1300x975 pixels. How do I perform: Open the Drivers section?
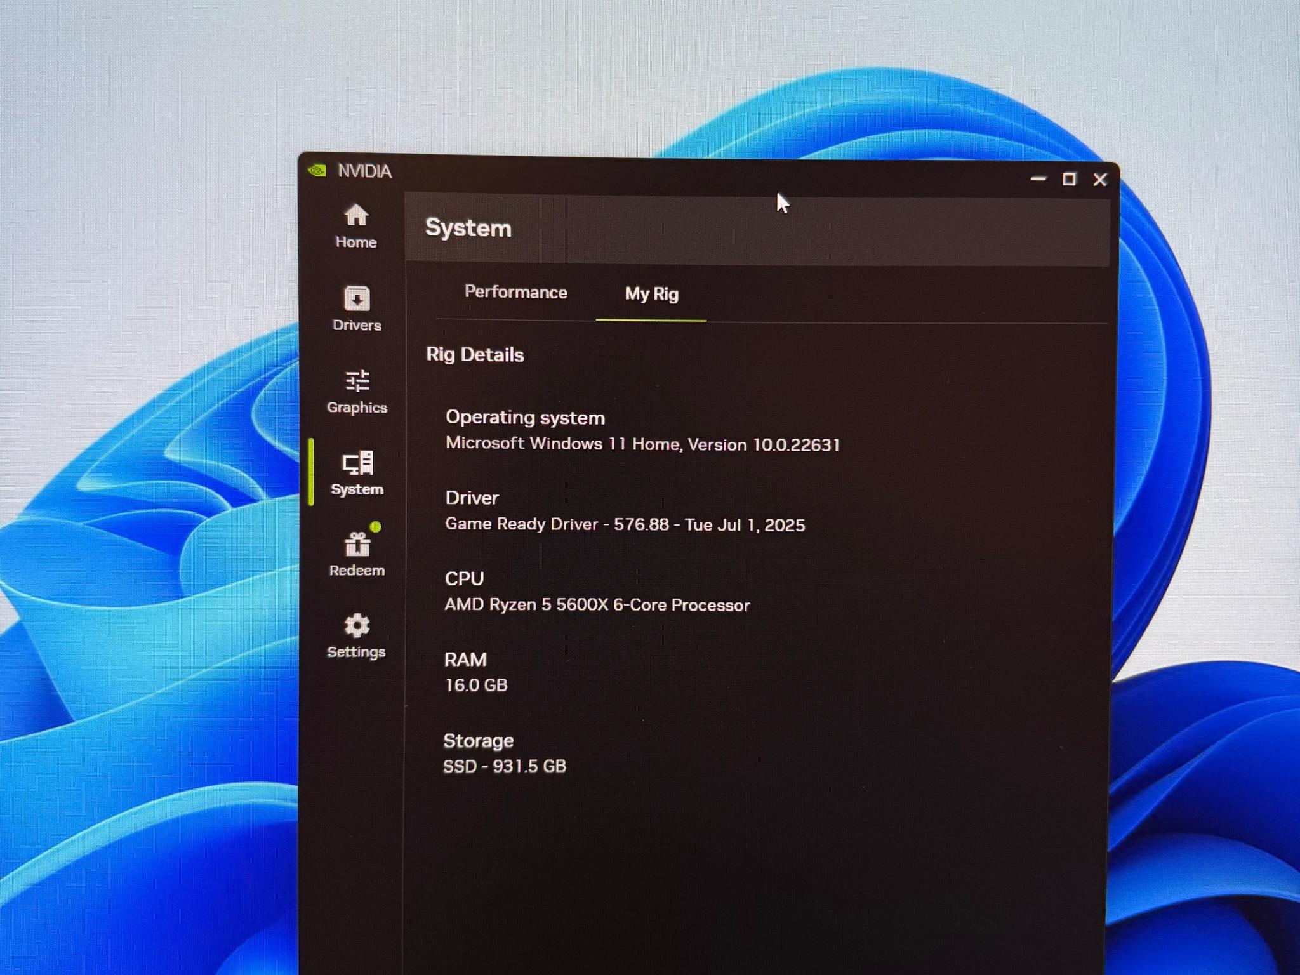357,308
